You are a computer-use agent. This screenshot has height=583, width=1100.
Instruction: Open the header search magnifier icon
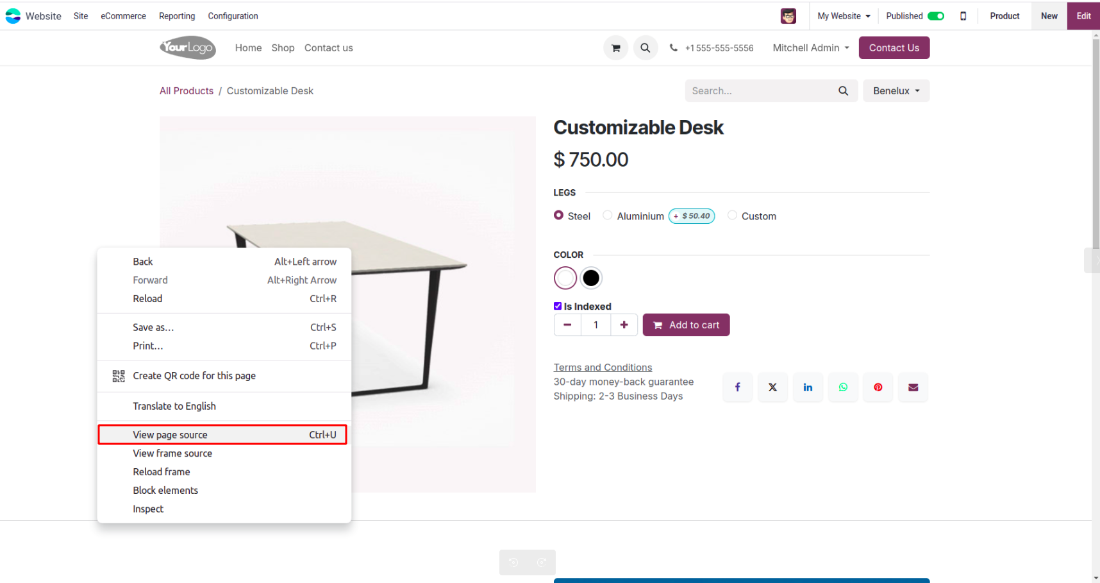pos(646,48)
